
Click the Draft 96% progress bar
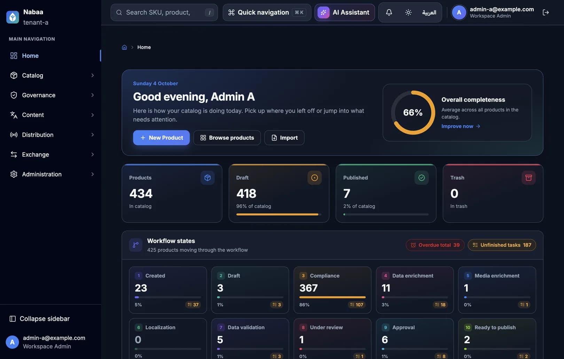point(279,214)
